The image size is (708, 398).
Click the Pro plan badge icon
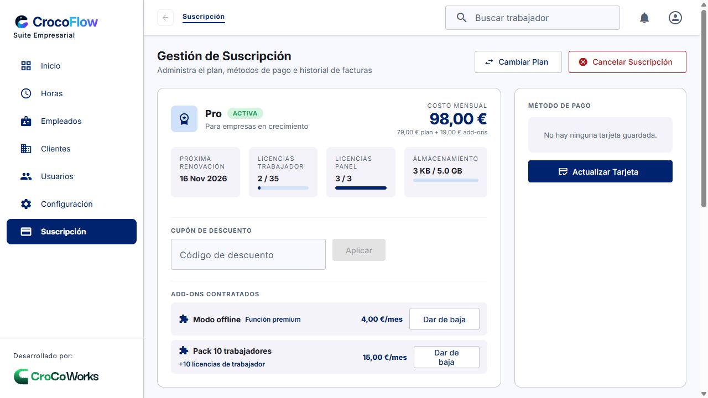tap(184, 119)
